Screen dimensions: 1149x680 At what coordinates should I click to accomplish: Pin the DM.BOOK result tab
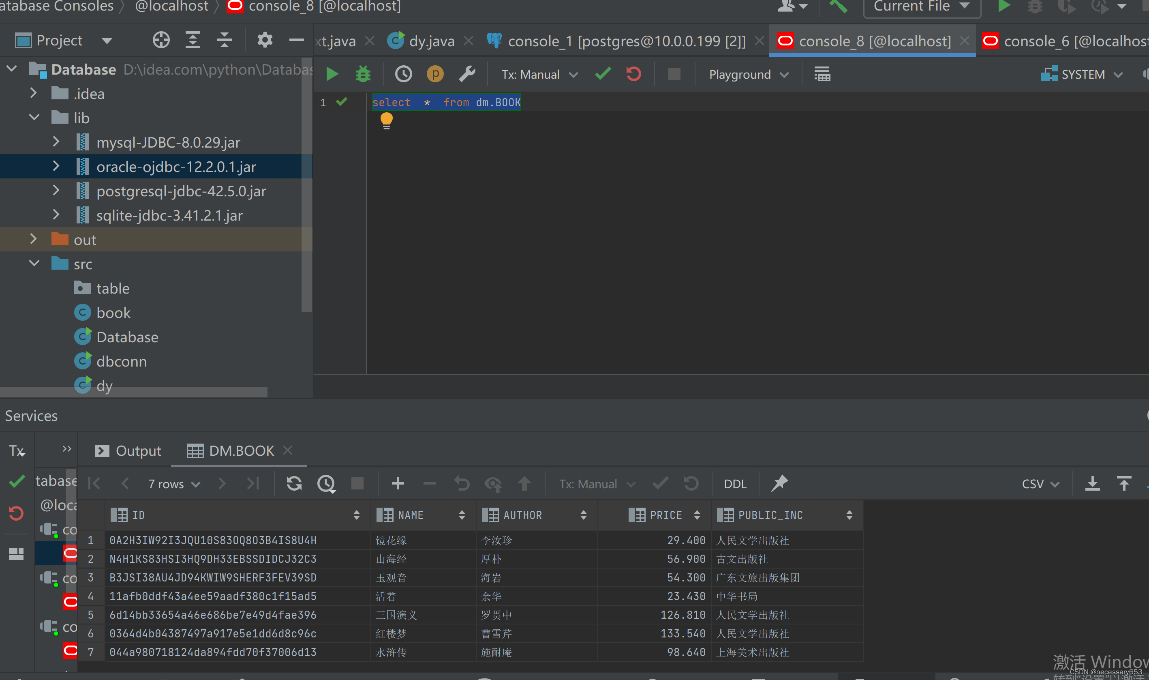point(779,483)
